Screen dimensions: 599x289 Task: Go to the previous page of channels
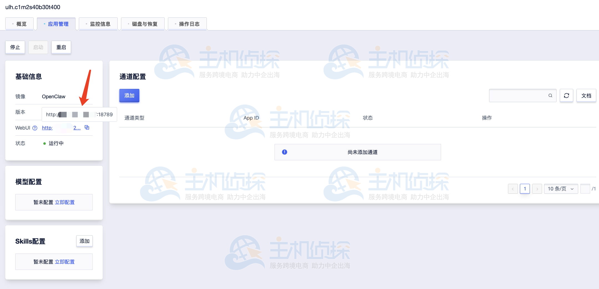tap(513, 189)
